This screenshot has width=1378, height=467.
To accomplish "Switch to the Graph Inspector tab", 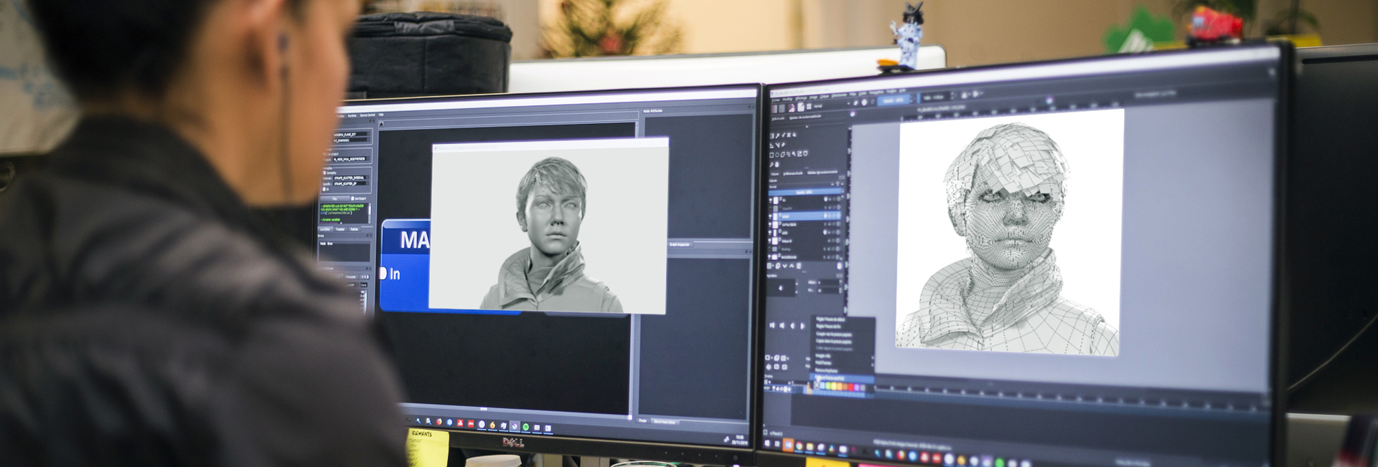I will coord(679,245).
